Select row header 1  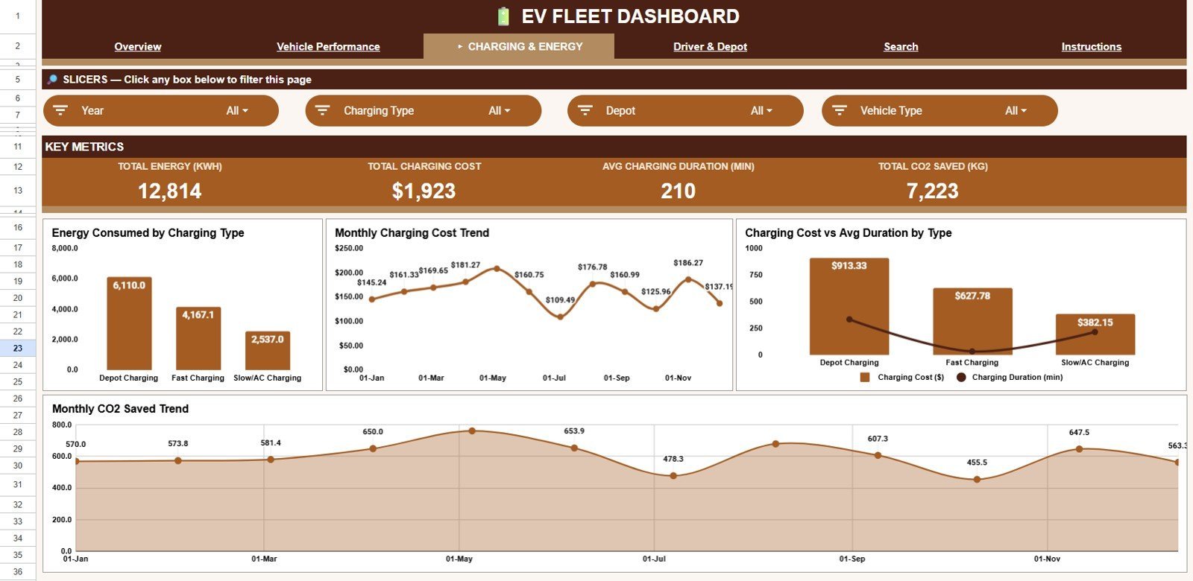tap(18, 16)
